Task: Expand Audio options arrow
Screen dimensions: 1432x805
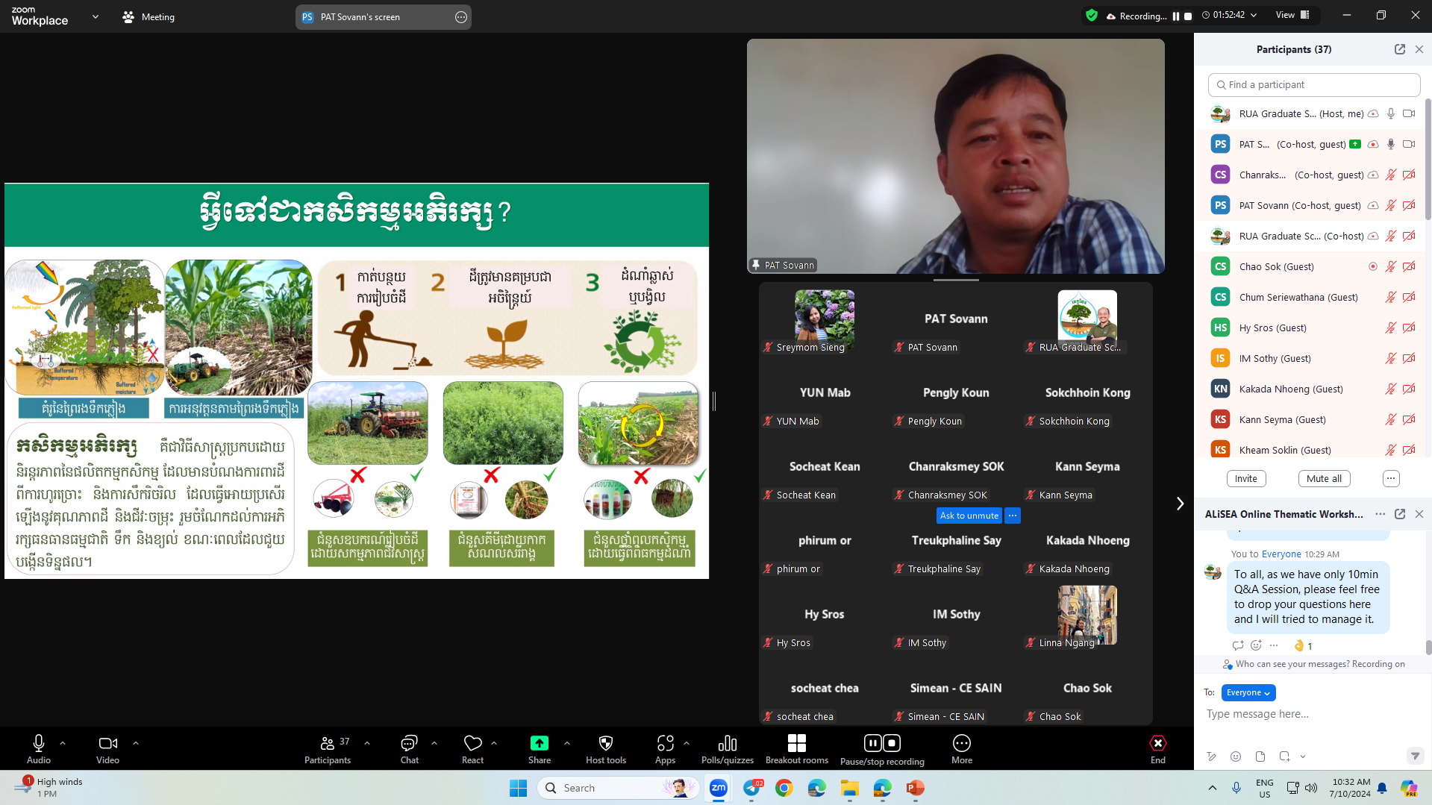Action: (x=63, y=743)
